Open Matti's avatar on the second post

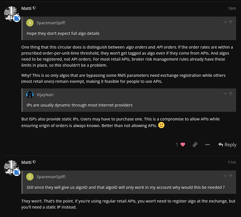click(x=11, y=168)
